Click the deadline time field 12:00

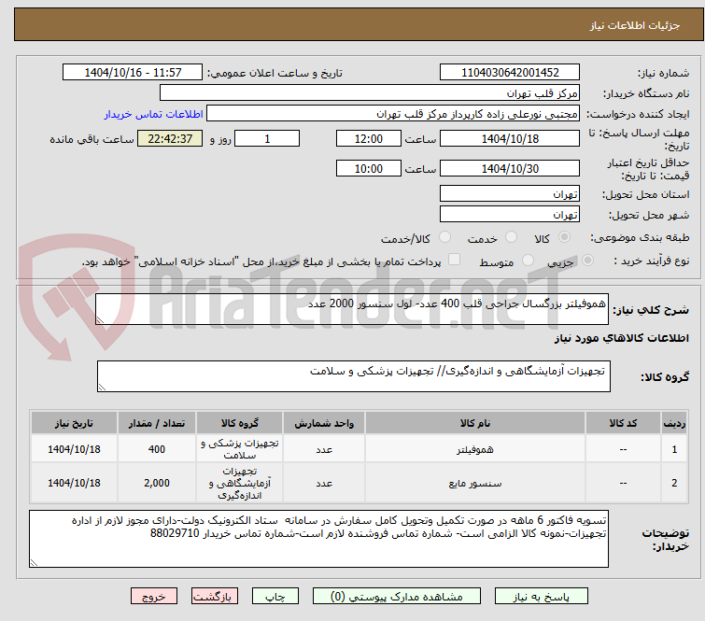[x=368, y=138]
